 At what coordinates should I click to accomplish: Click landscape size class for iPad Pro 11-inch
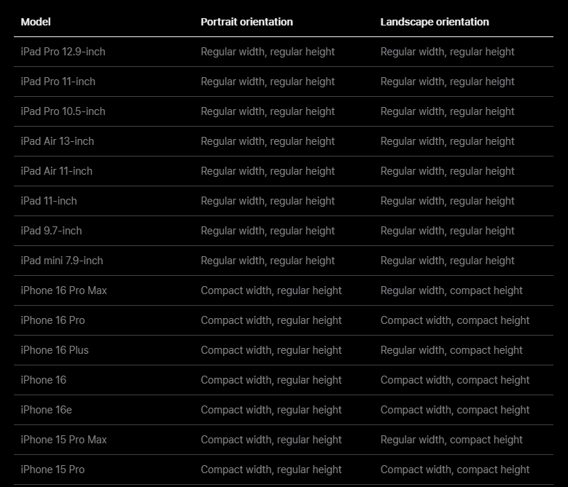tap(448, 82)
